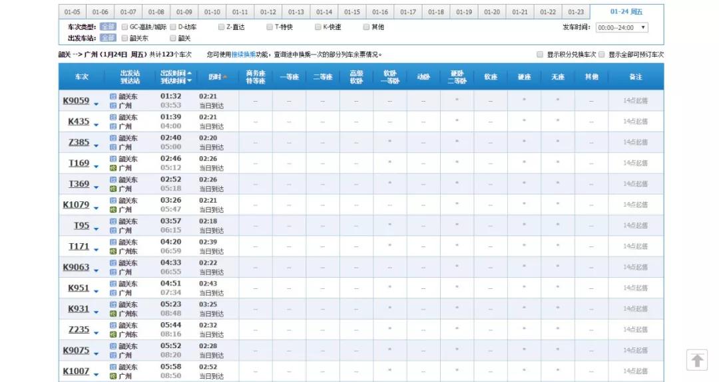
Task: Expand stop details arrow next to T369
Action: (97, 187)
